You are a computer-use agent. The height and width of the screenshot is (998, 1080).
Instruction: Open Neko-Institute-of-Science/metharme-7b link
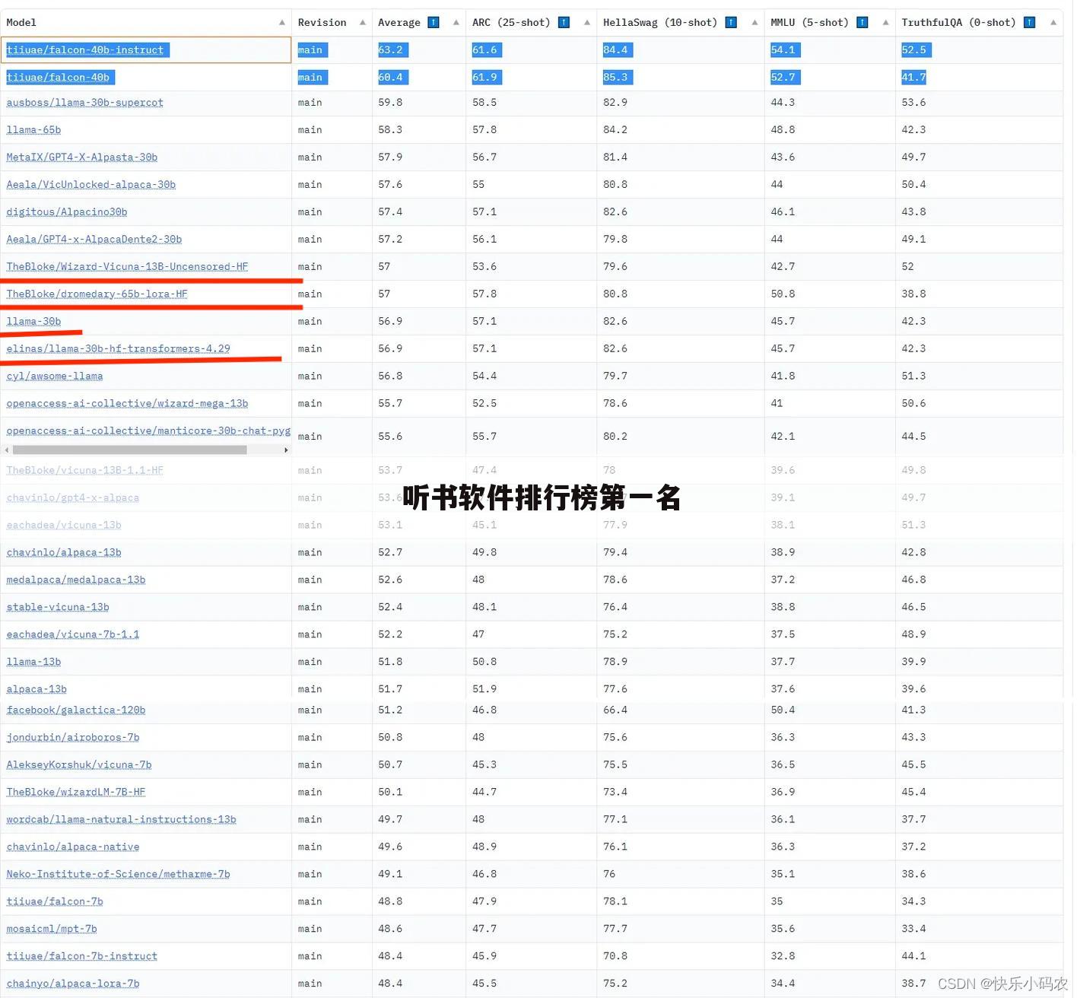coord(118,875)
